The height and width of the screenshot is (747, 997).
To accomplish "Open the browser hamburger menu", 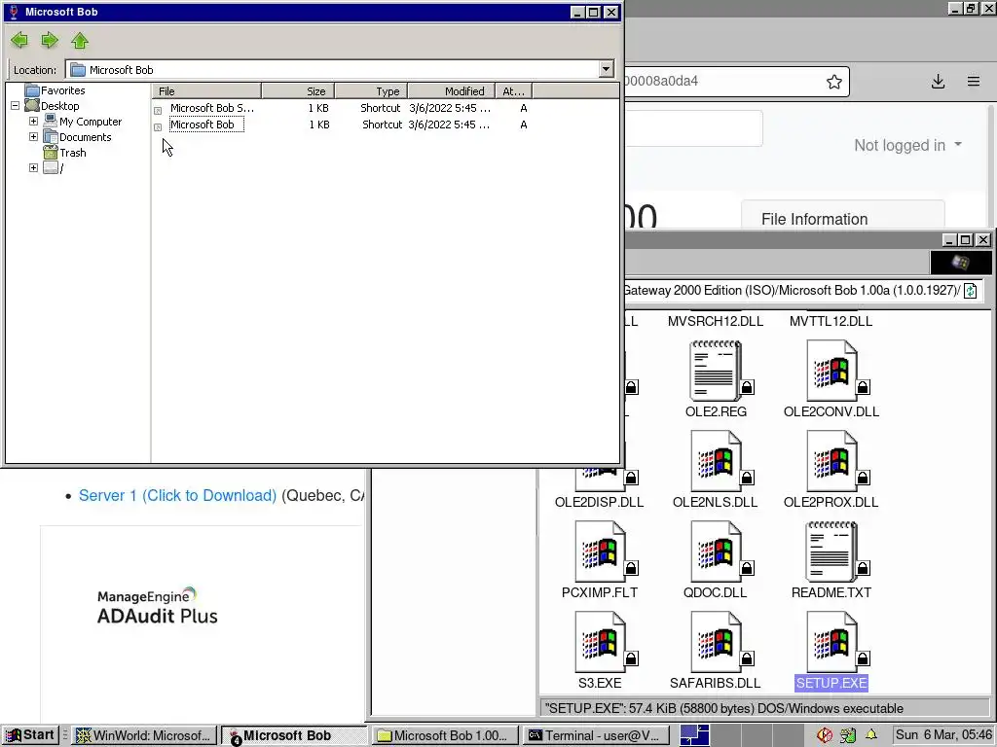I will pyautogui.click(x=974, y=82).
